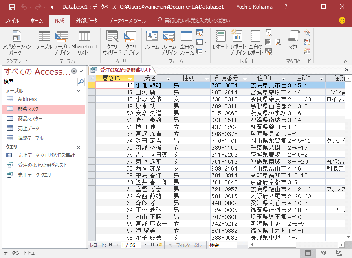
Task: Switch to the 外部データ tab
Action: pyautogui.click(x=87, y=21)
